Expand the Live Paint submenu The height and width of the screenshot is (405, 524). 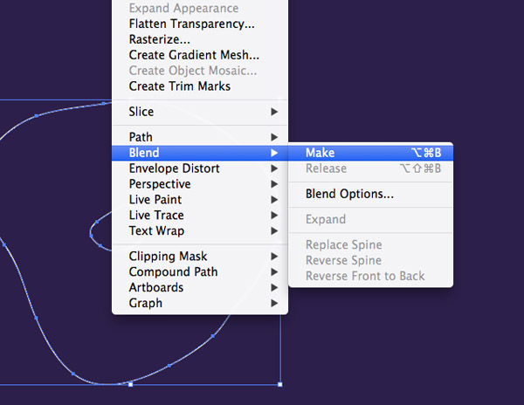[155, 200]
